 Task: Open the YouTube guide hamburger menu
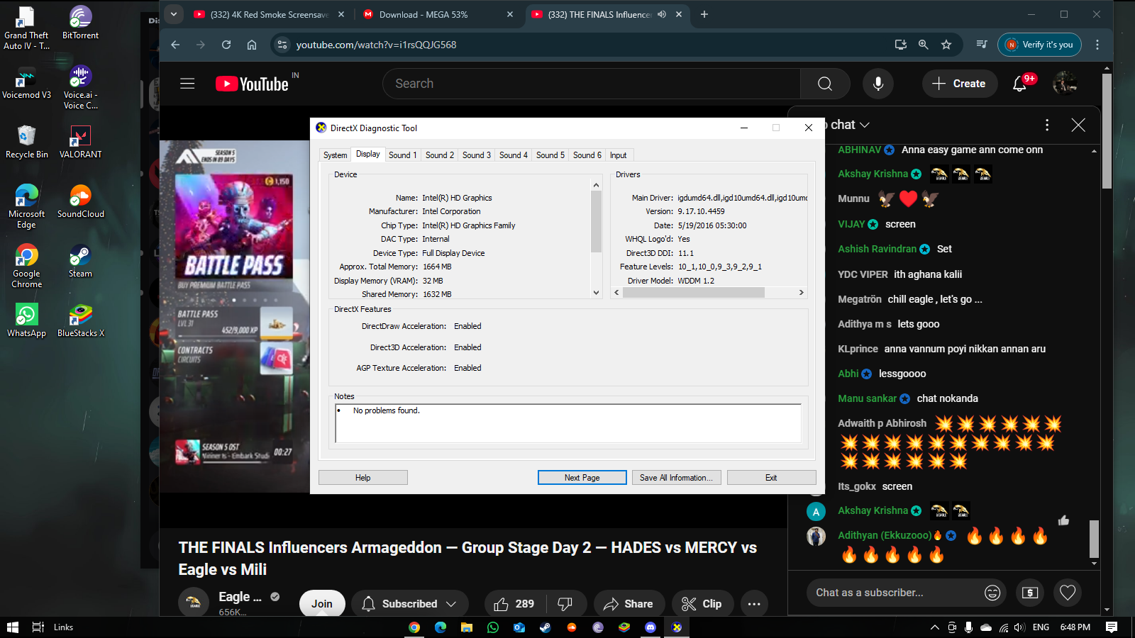pyautogui.click(x=187, y=84)
